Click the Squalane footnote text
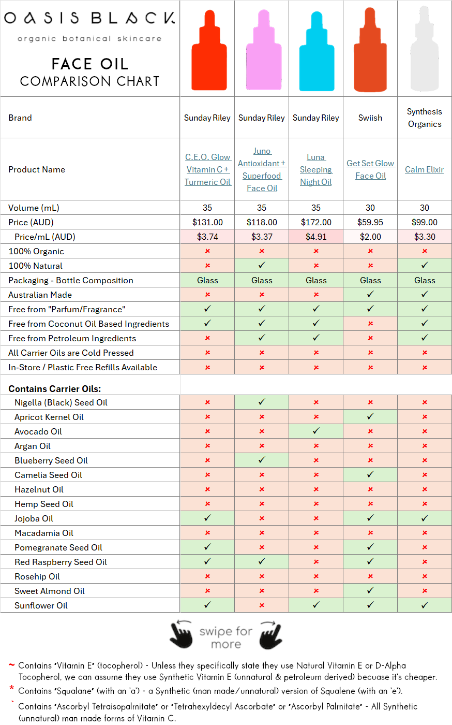 click(210, 691)
